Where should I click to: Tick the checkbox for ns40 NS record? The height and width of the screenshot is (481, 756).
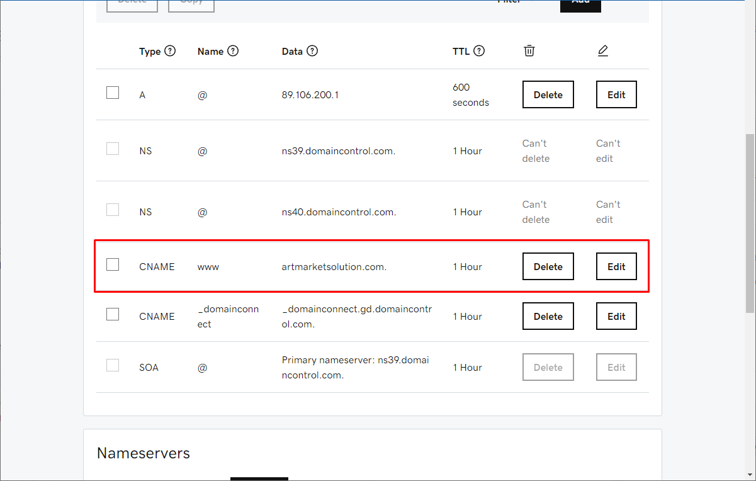tap(113, 210)
